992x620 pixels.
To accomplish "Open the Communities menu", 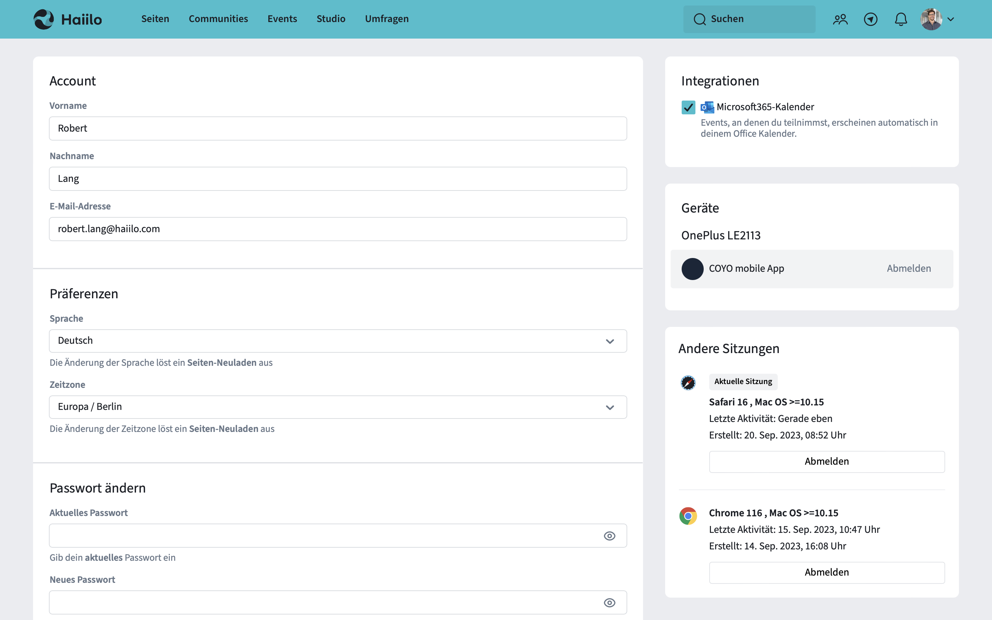I will (218, 19).
